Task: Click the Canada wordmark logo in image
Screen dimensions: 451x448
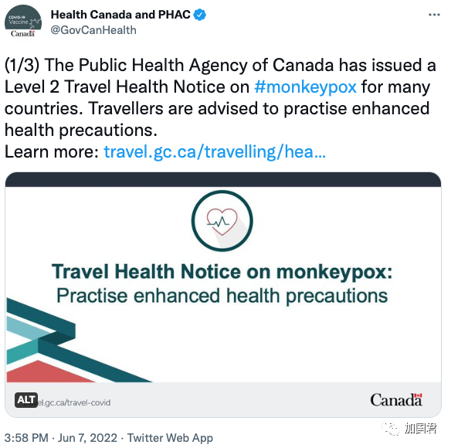Action: [x=396, y=400]
